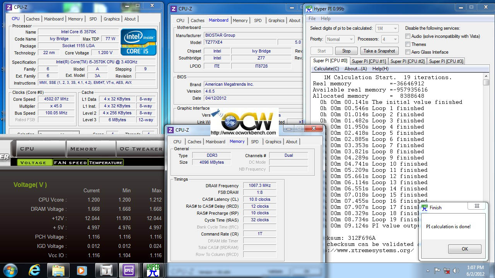
Task: Switch to Super PI [CPU #1] tab
Action: 369,61
